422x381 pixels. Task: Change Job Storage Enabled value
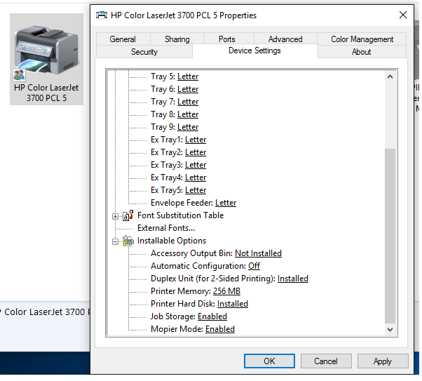[212, 316]
